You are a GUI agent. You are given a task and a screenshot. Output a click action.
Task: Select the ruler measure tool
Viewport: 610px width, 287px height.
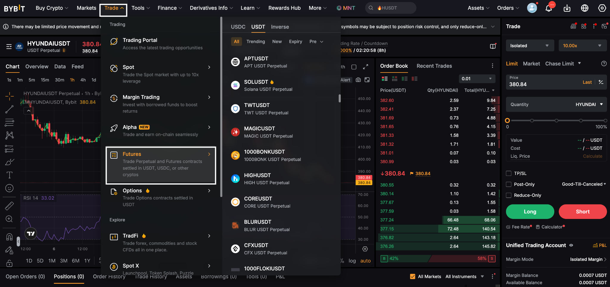coord(10,206)
